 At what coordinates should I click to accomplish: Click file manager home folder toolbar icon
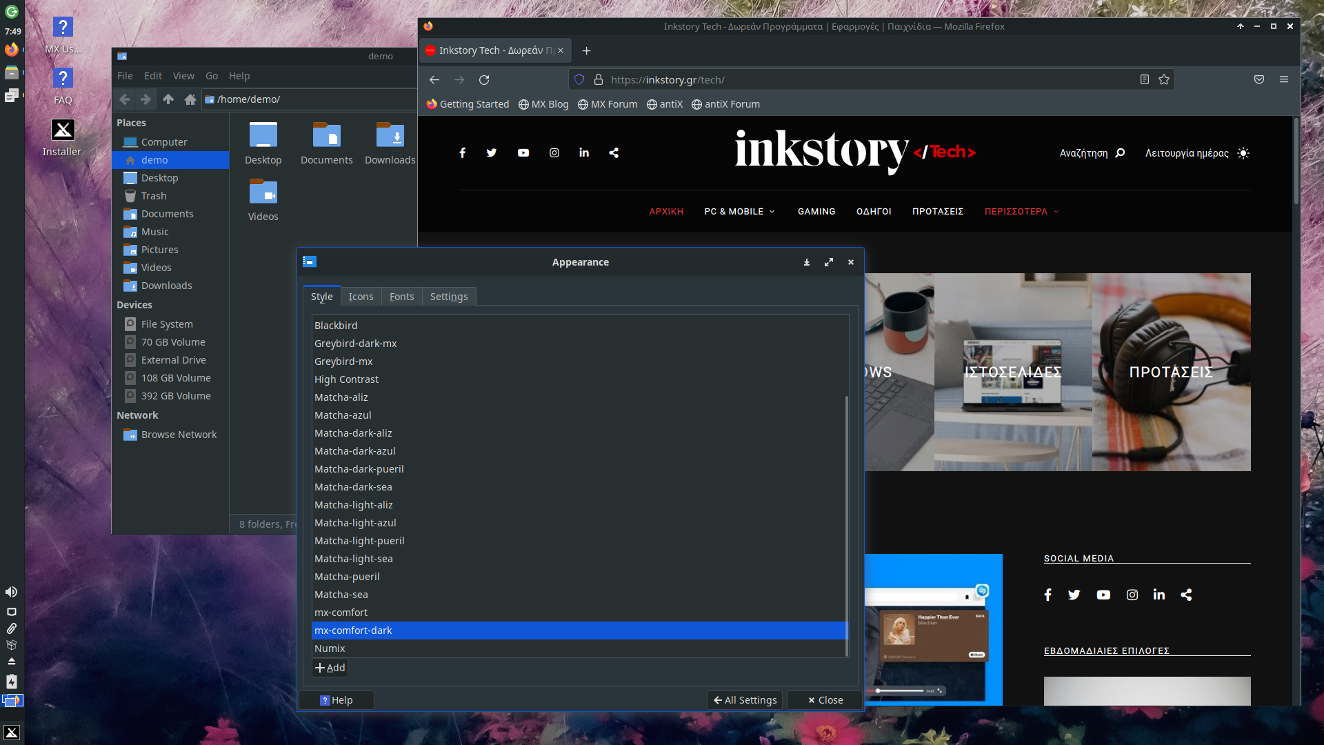coord(190,99)
